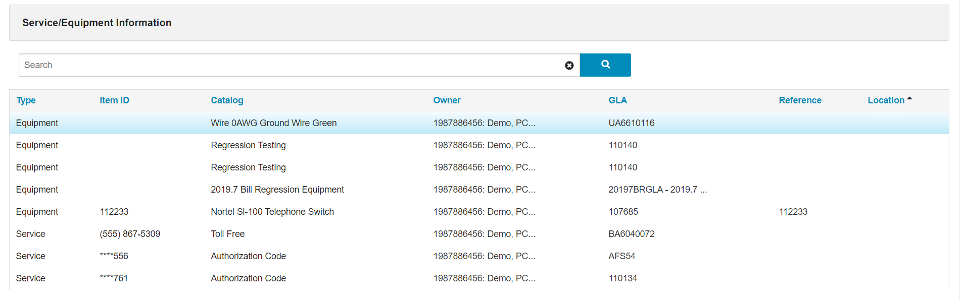This screenshot has width=960, height=300.
Task: Clear the search field with the X icon
Action: coord(569,66)
